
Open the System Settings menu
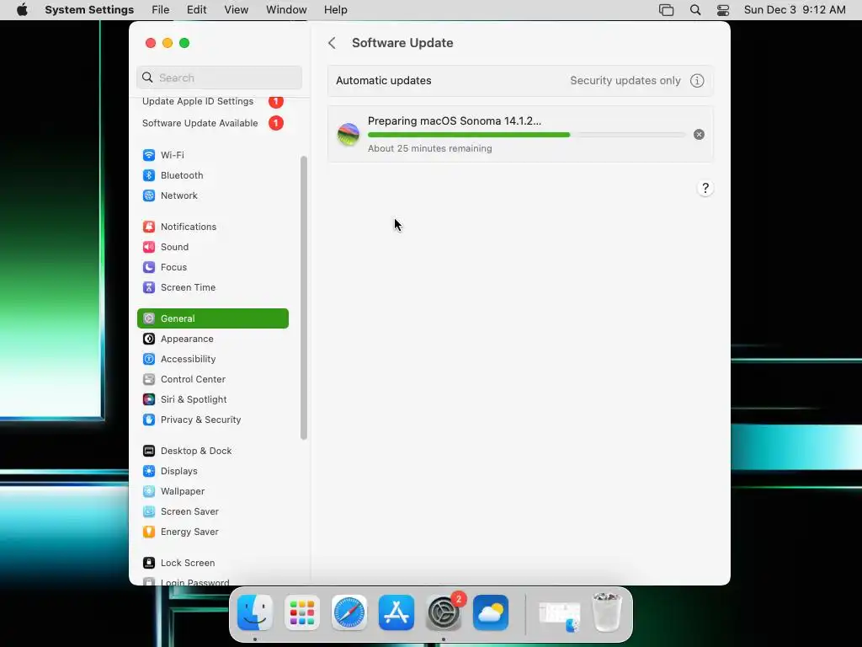coord(89,10)
